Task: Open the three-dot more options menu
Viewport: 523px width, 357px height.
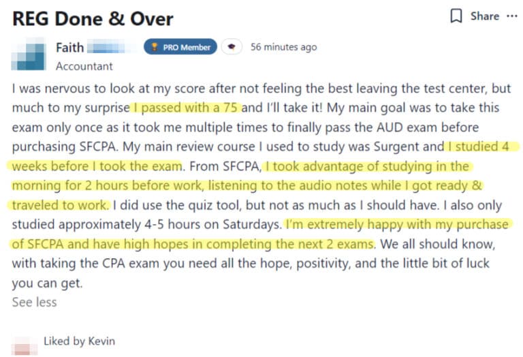Action: coord(511,16)
